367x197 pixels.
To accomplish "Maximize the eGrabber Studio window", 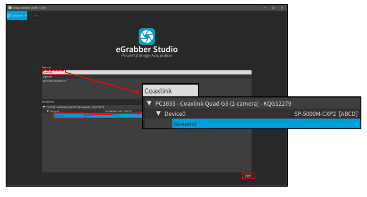I will (x=273, y=8).
